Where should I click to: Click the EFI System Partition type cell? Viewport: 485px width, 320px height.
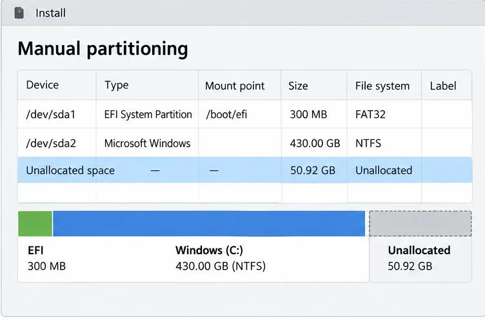[x=148, y=114]
